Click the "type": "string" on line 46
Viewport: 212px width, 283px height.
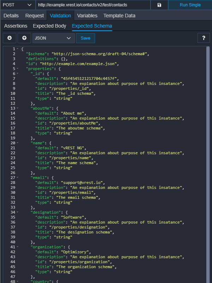coord(54,272)
